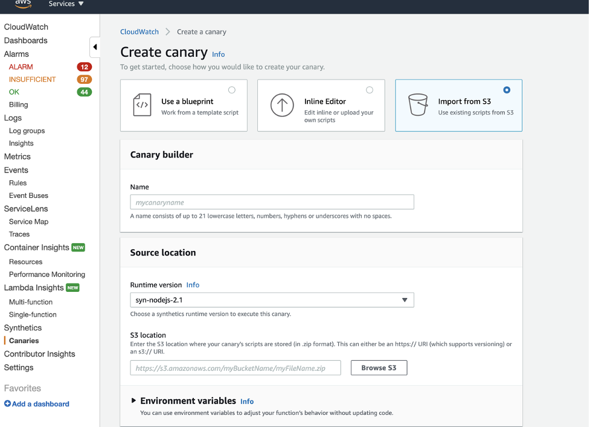Click the plus icon beside Add a dashboard
Screen dimensions: 590x427
[x=7, y=403]
